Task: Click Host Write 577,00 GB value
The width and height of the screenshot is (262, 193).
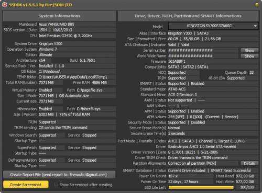Action: click(245, 181)
